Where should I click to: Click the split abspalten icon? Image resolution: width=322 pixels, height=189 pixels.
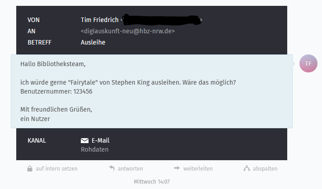[x=247, y=168]
